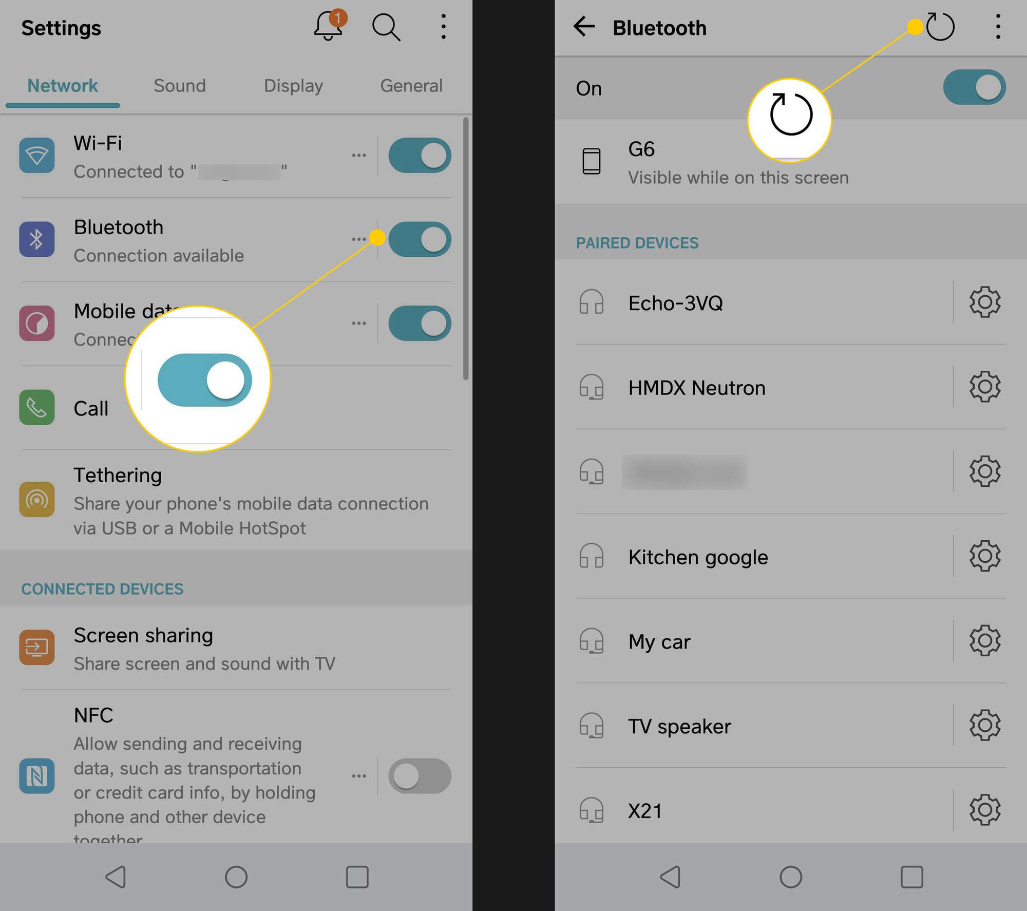This screenshot has height=911, width=1027.
Task: Expand Wi-Fi options with three-dot menu
Action: pos(360,158)
